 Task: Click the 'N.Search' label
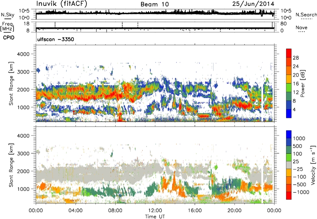(306, 15)
